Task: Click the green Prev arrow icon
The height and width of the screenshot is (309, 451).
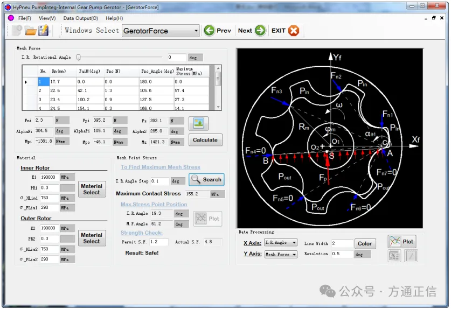Action: 210,31
